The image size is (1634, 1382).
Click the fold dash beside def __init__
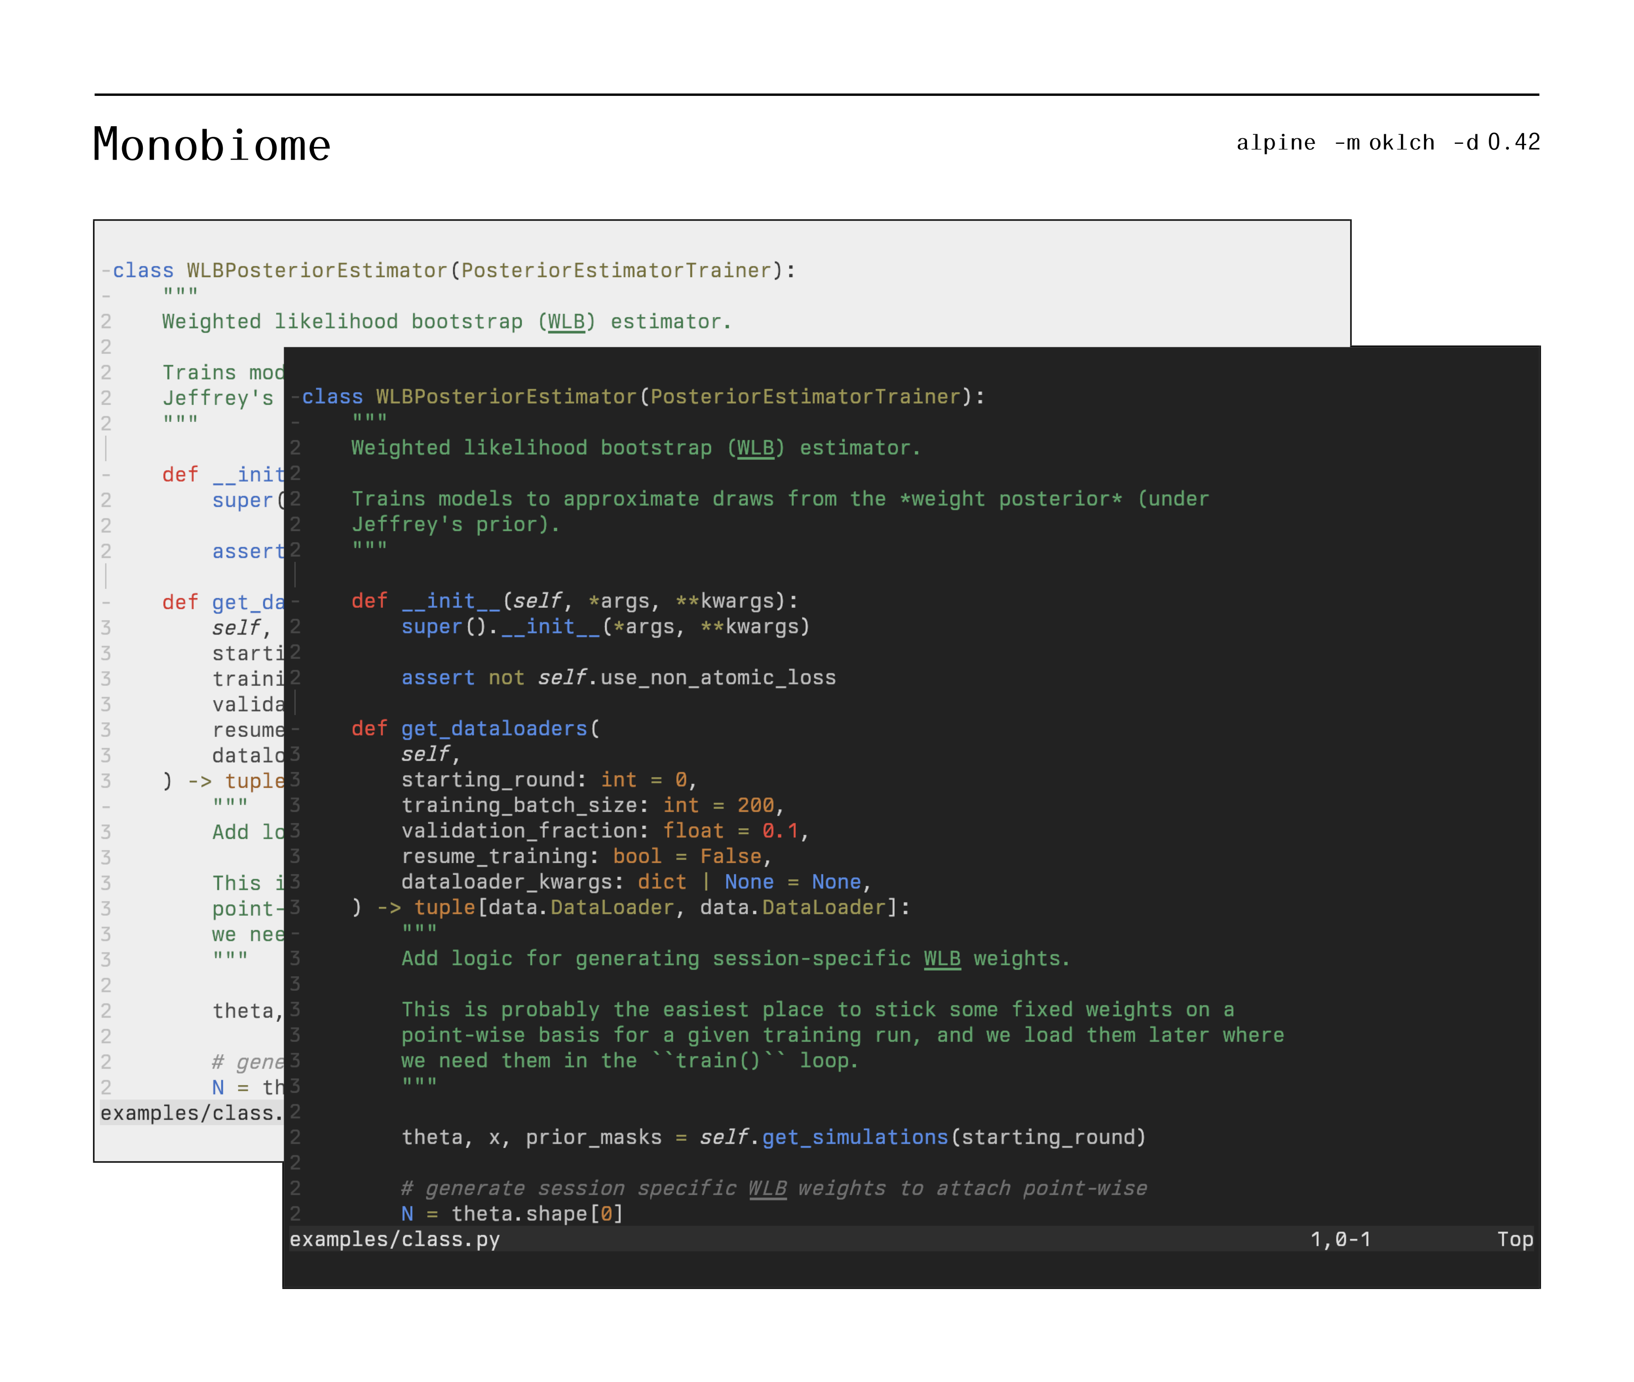tap(295, 600)
